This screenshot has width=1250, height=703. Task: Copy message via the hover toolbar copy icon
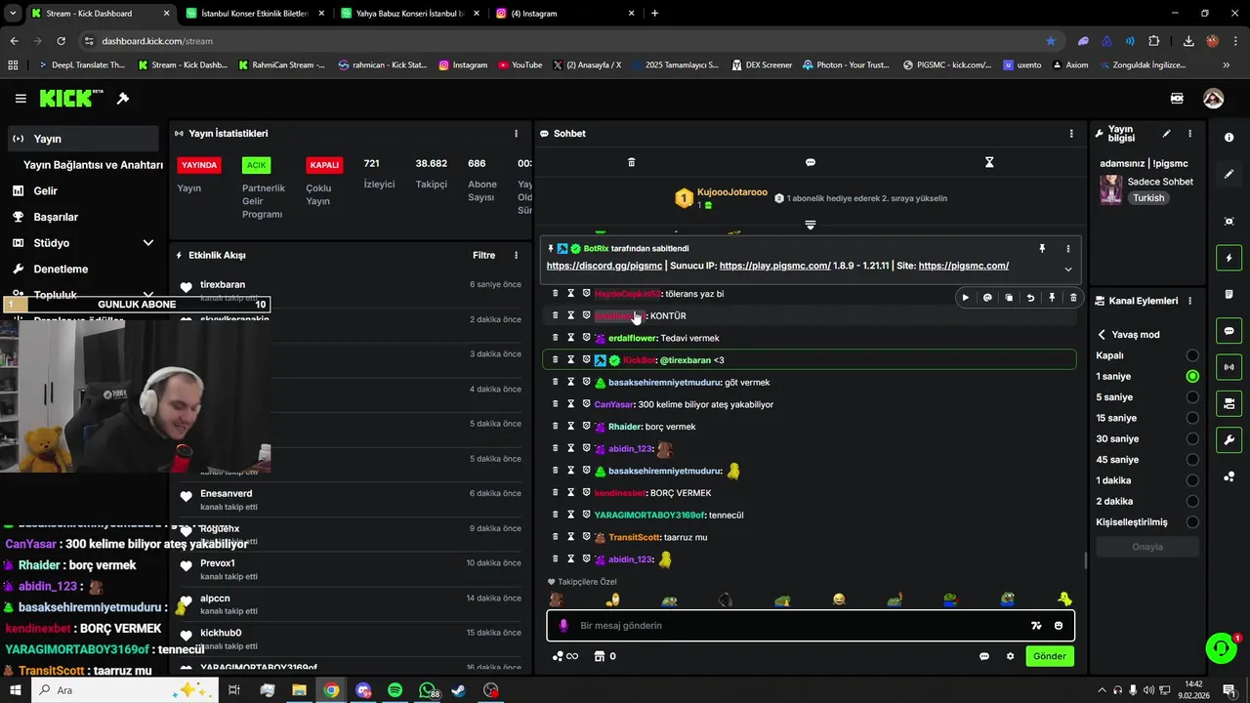click(x=1009, y=298)
